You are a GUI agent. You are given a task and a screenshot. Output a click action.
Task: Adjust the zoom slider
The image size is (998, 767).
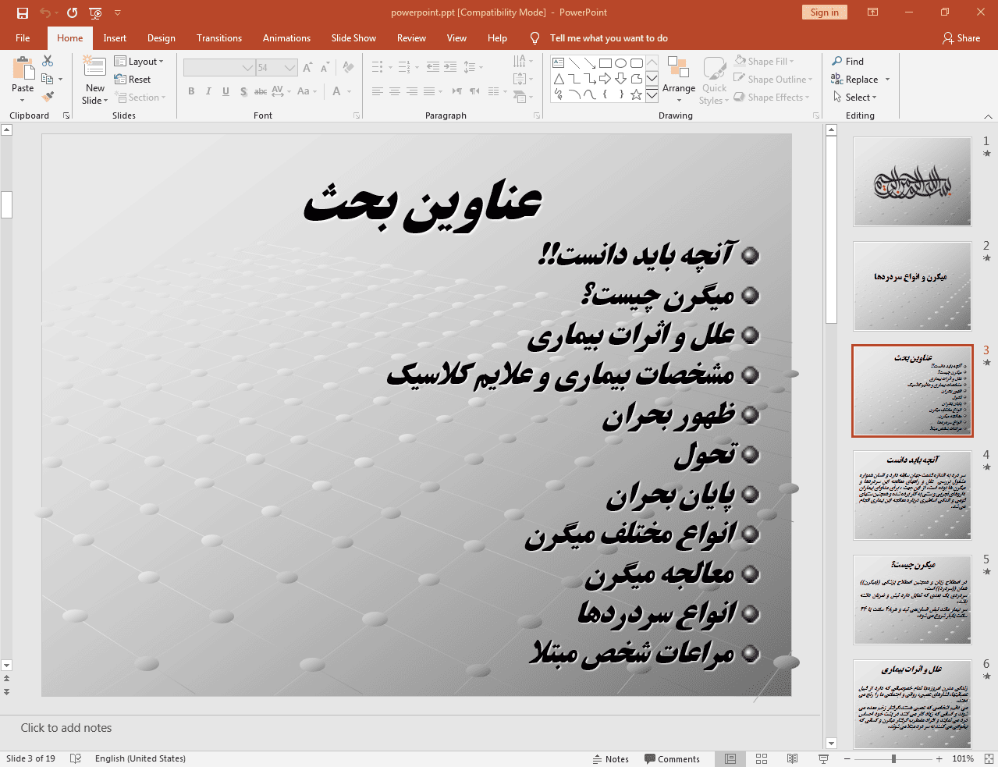tap(893, 758)
